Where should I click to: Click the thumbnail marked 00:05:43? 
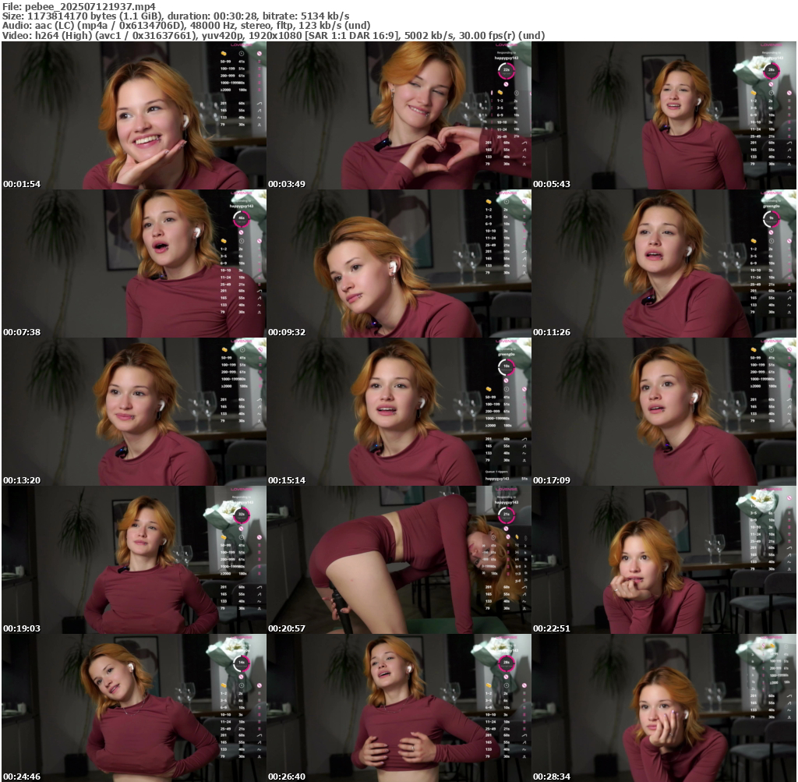pyautogui.click(x=664, y=115)
